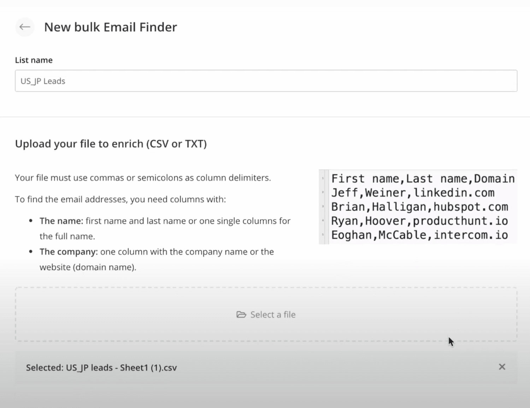Screen dimensions: 530x408
Task: Click the To find the email addresses sentence
Action: [120, 199]
